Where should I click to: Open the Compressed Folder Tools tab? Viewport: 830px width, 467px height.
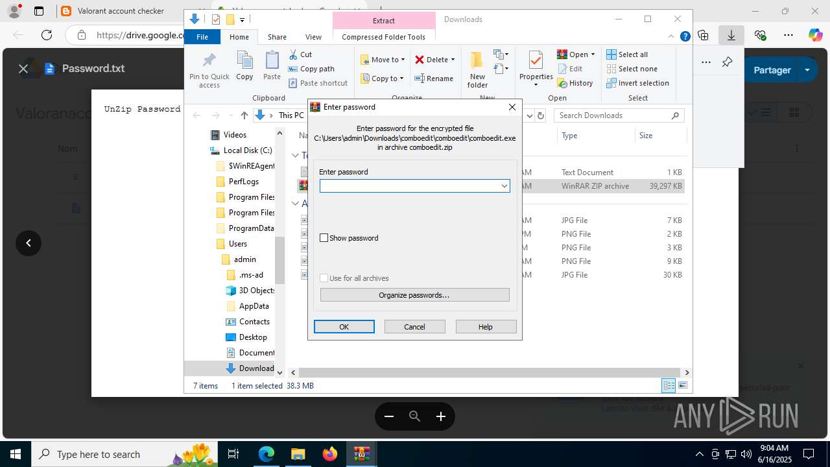[x=384, y=37]
